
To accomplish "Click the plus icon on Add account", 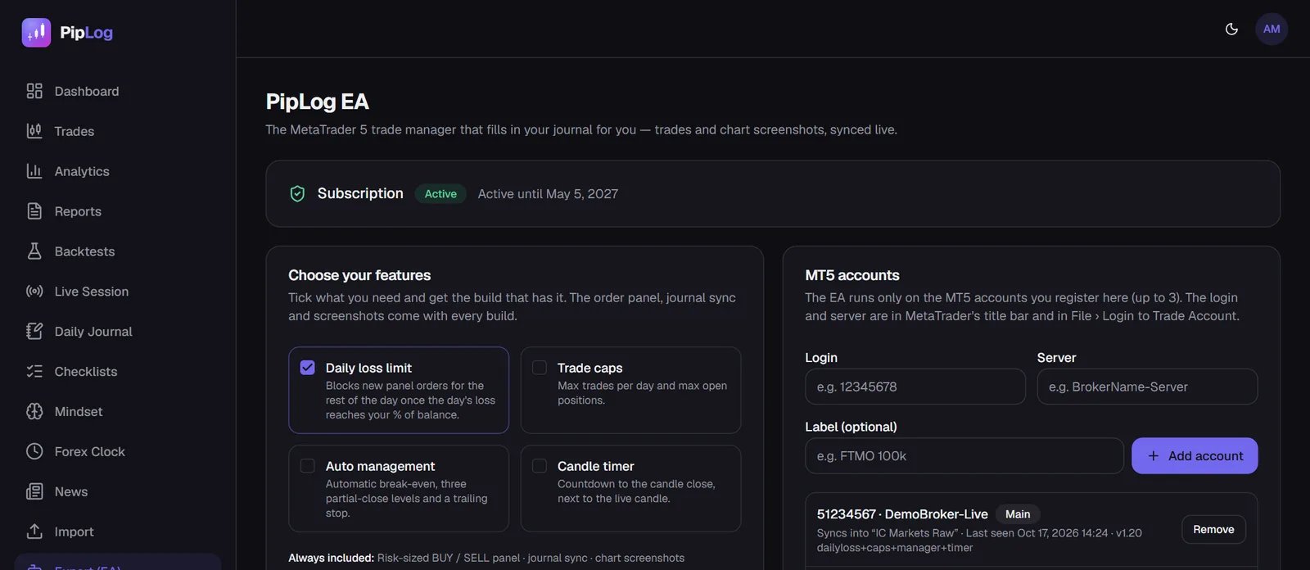I will click(x=1154, y=456).
